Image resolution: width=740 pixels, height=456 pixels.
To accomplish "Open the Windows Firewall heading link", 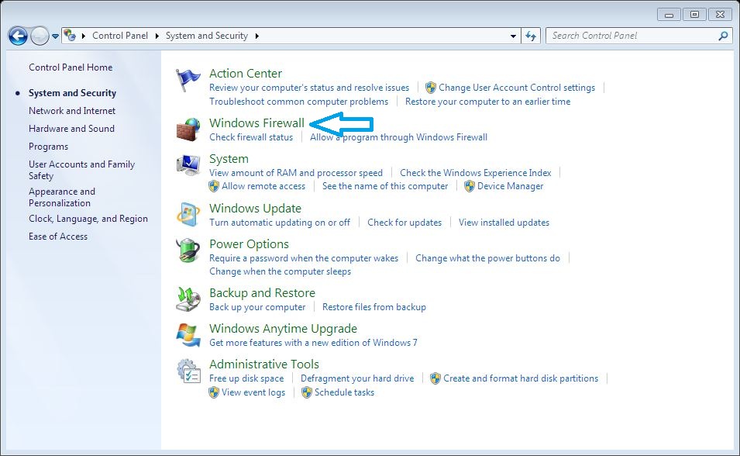I will point(256,123).
